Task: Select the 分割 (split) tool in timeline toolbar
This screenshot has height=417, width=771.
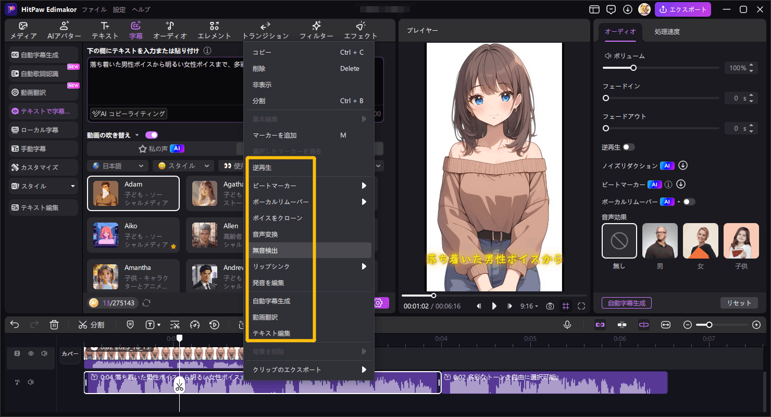Action: pos(92,324)
